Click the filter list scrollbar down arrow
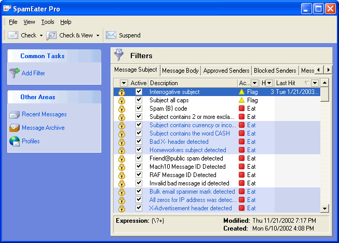The width and height of the screenshot is (339, 243). 324,209
